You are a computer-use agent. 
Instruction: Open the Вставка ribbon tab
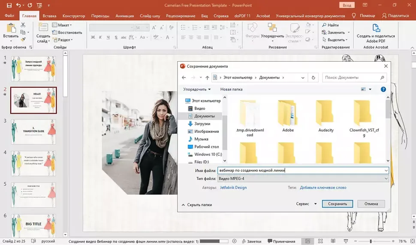(49, 16)
